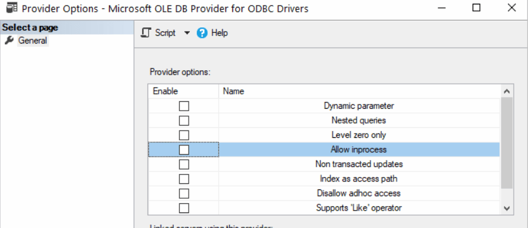Click the Select a page header

coord(67,27)
